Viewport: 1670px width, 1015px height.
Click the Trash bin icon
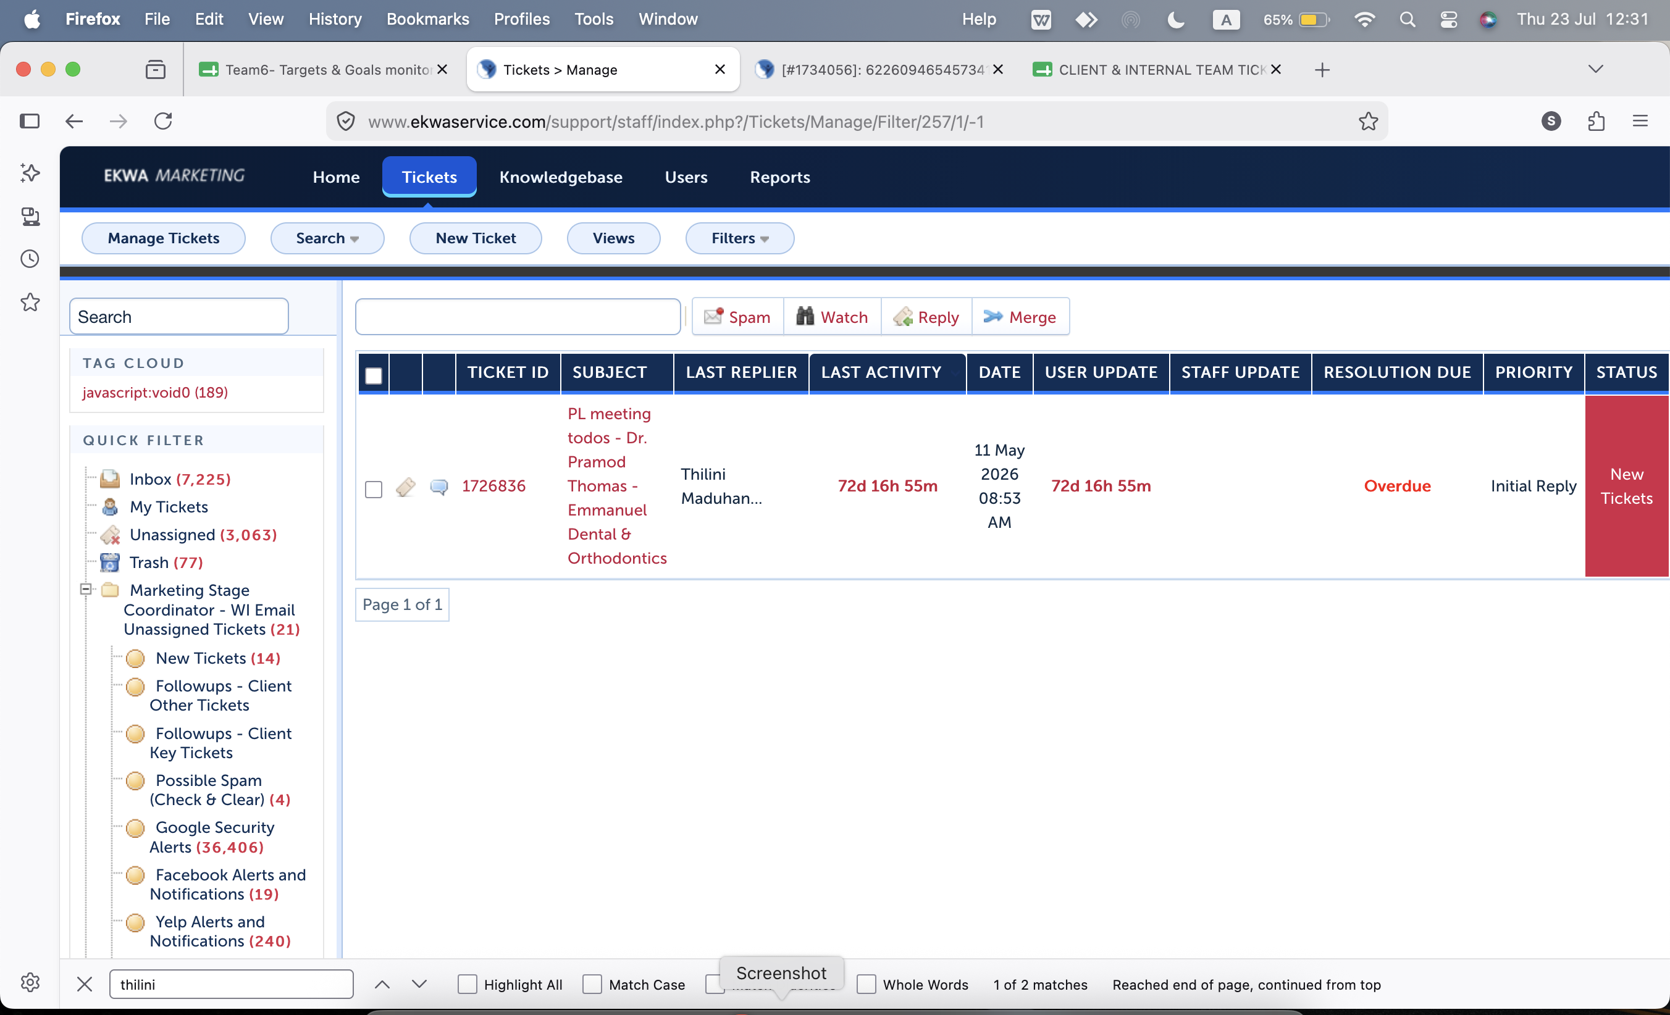point(110,562)
